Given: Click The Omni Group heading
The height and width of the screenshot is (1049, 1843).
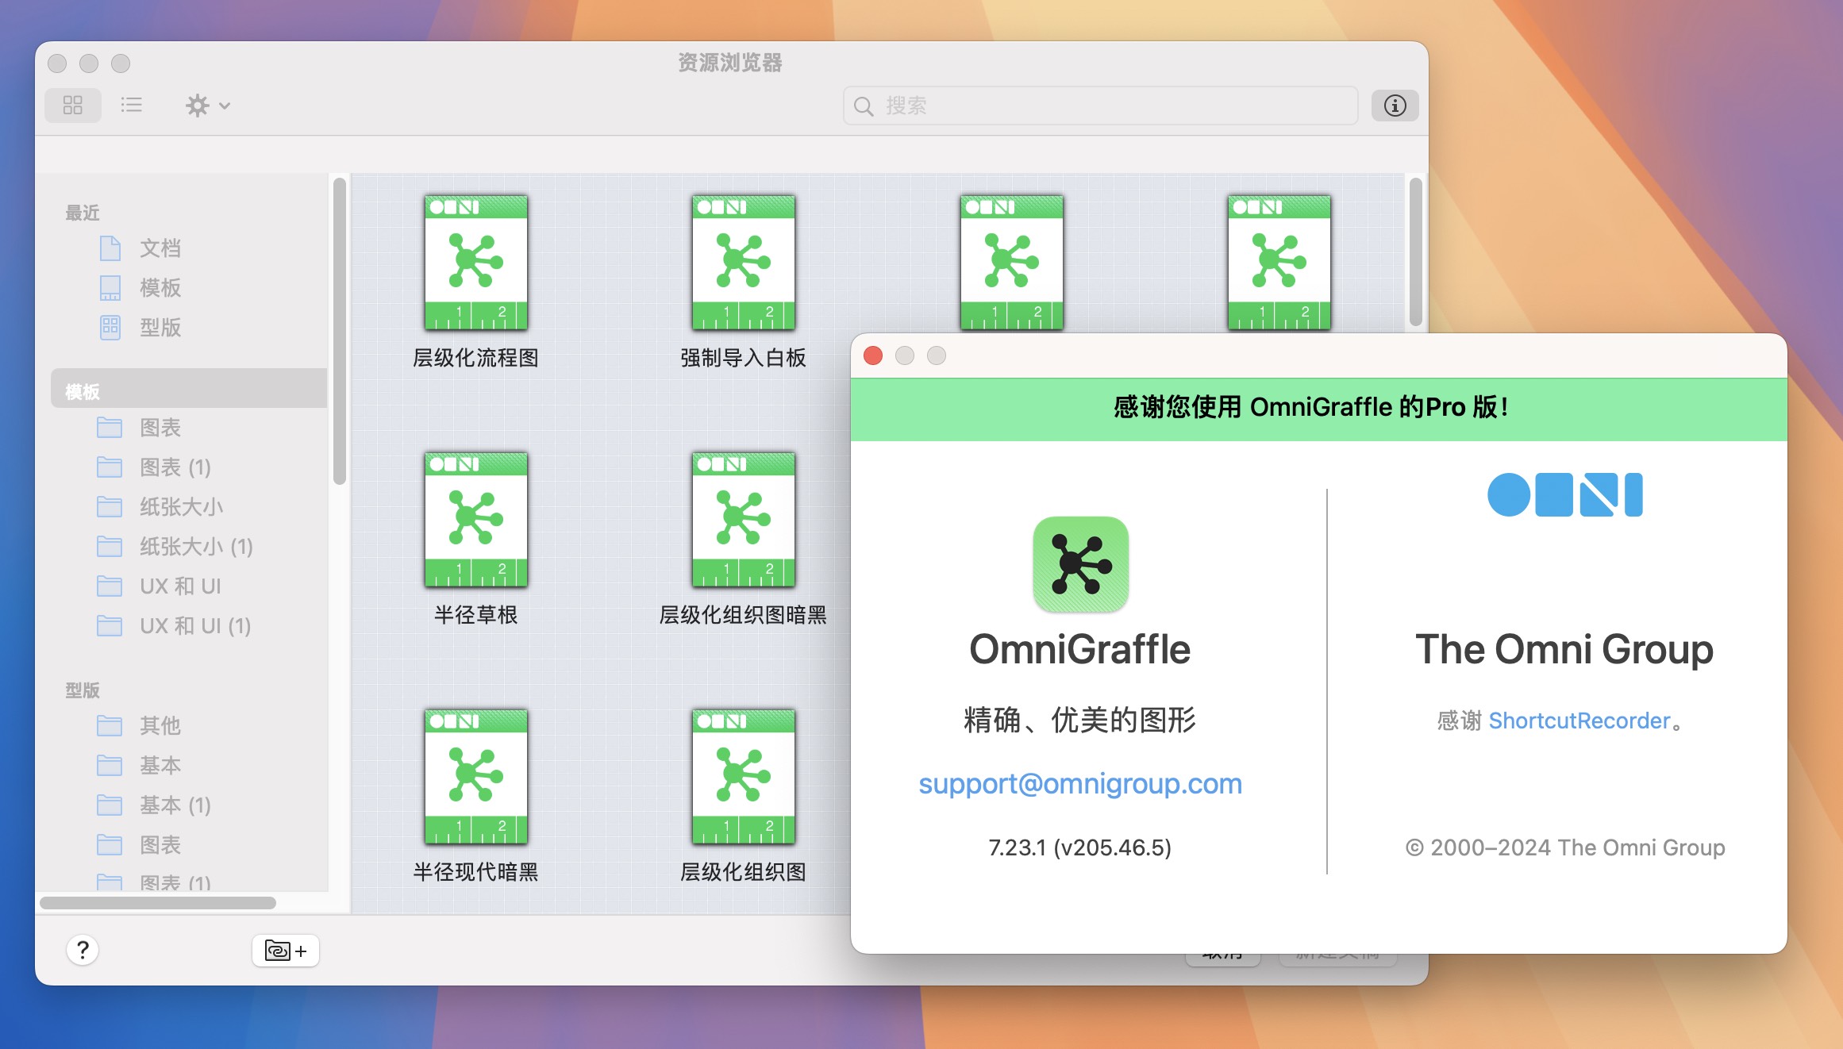Looking at the screenshot, I should [1564, 649].
